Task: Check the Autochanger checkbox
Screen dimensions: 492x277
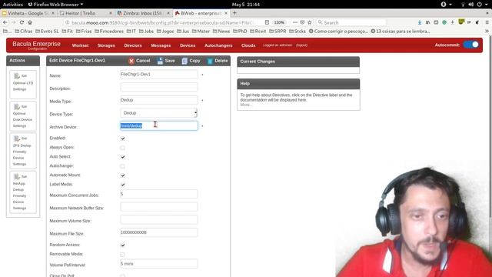Action: click(x=123, y=166)
